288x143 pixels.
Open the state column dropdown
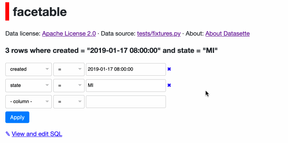pyautogui.click(x=29, y=86)
